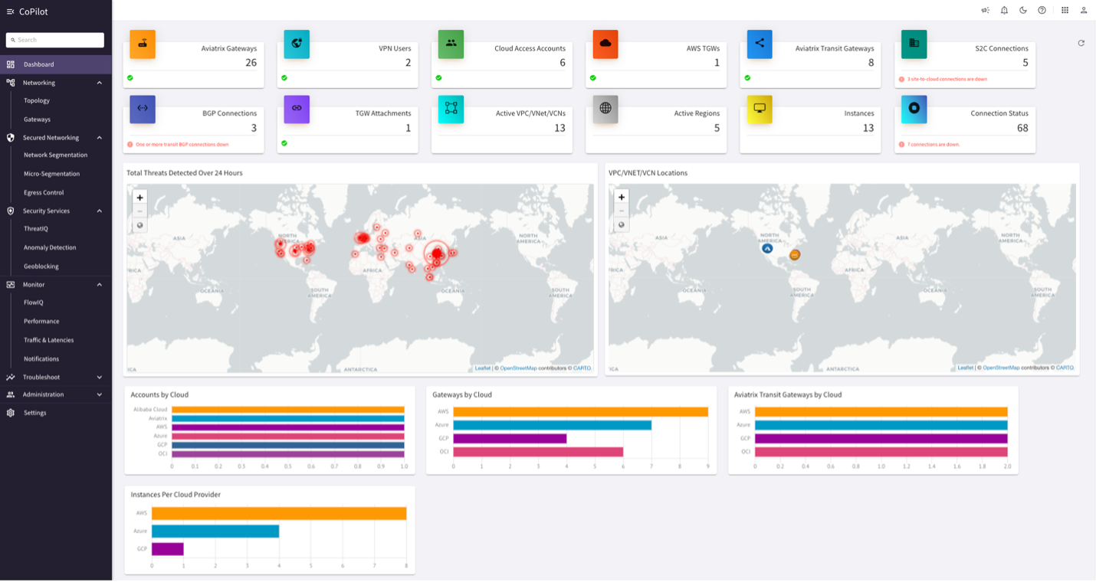The width and height of the screenshot is (1096, 582).
Task: Refresh dashboard widgets with the refresh icon
Action: click(x=1081, y=44)
